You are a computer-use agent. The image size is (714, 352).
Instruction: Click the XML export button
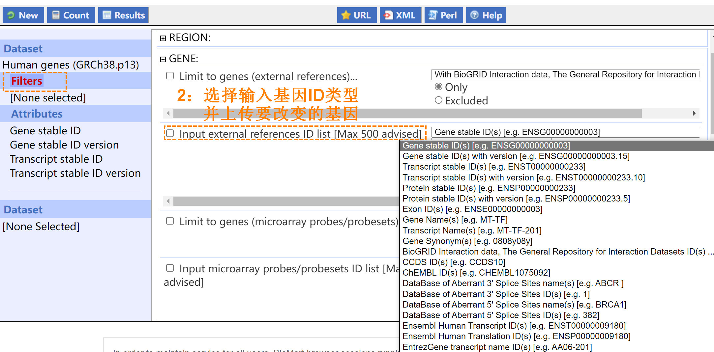pyautogui.click(x=401, y=15)
